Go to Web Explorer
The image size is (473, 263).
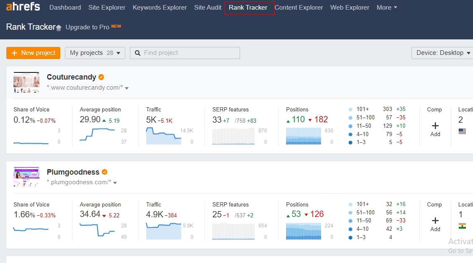tap(350, 8)
